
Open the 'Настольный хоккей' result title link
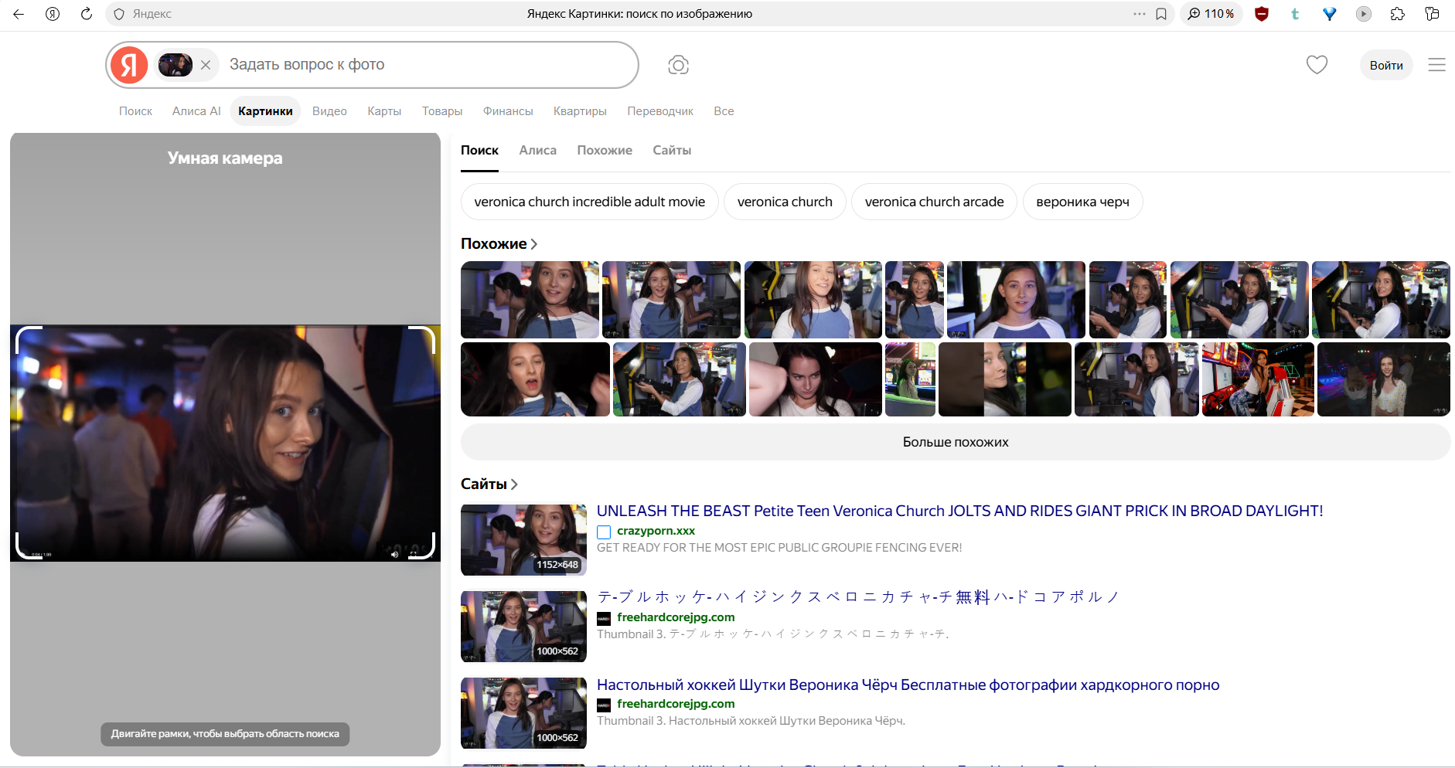coord(908,685)
